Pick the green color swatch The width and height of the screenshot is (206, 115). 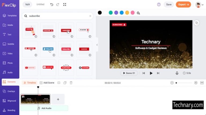pos(111,13)
